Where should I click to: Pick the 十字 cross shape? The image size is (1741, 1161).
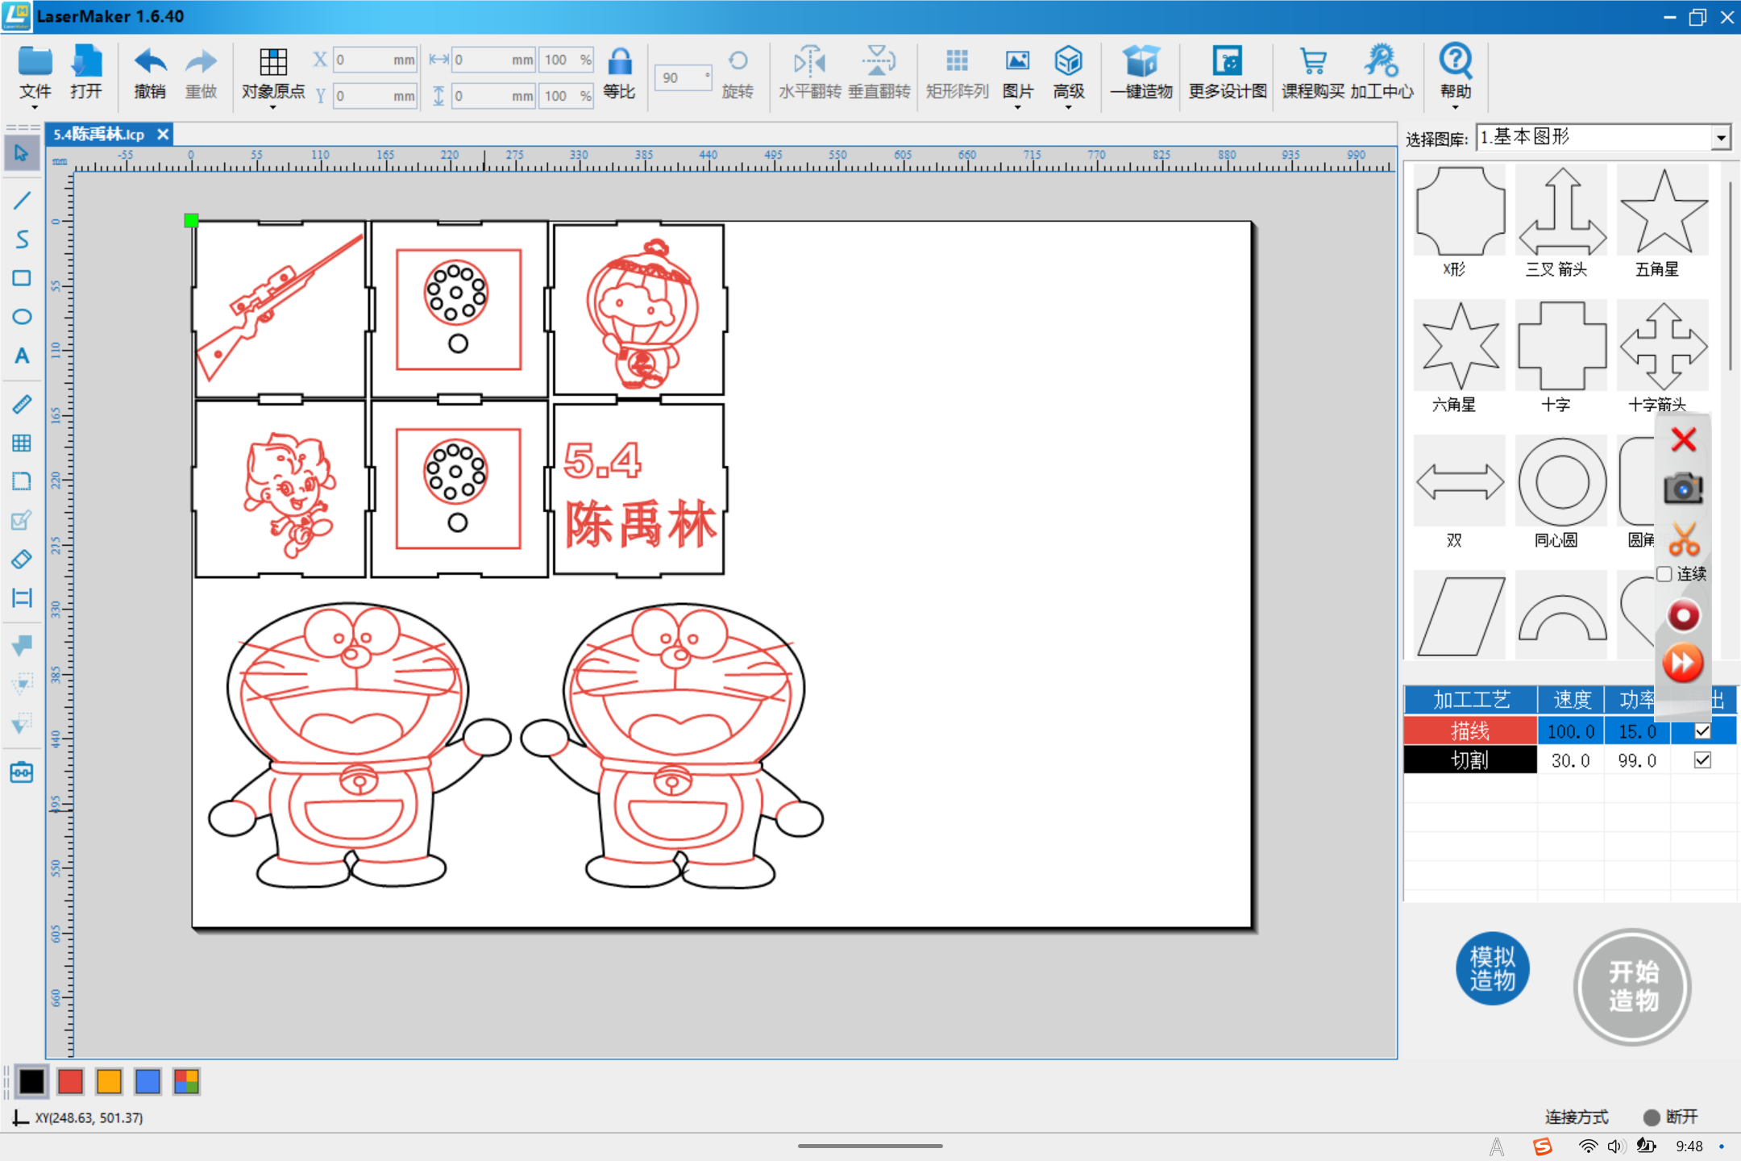click(1562, 346)
